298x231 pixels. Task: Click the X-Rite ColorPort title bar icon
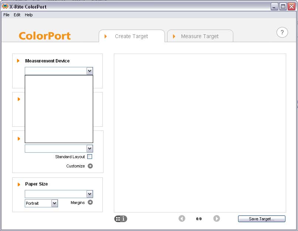coord(5,6)
